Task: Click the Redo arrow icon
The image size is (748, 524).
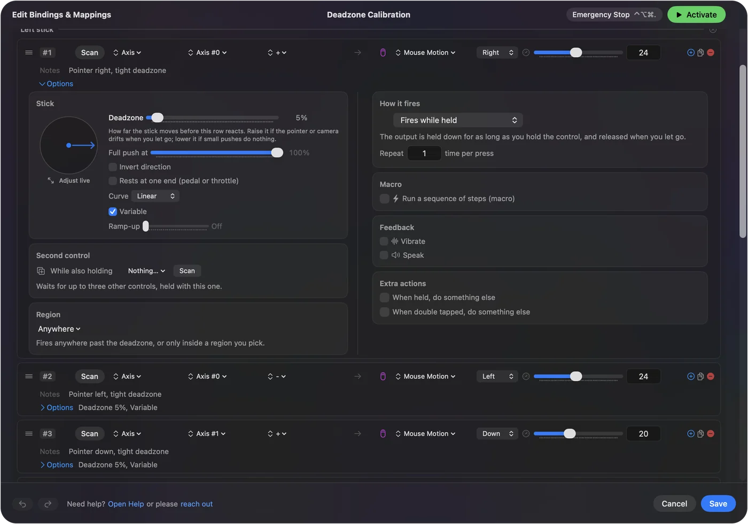Action: click(x=48, y=504)
